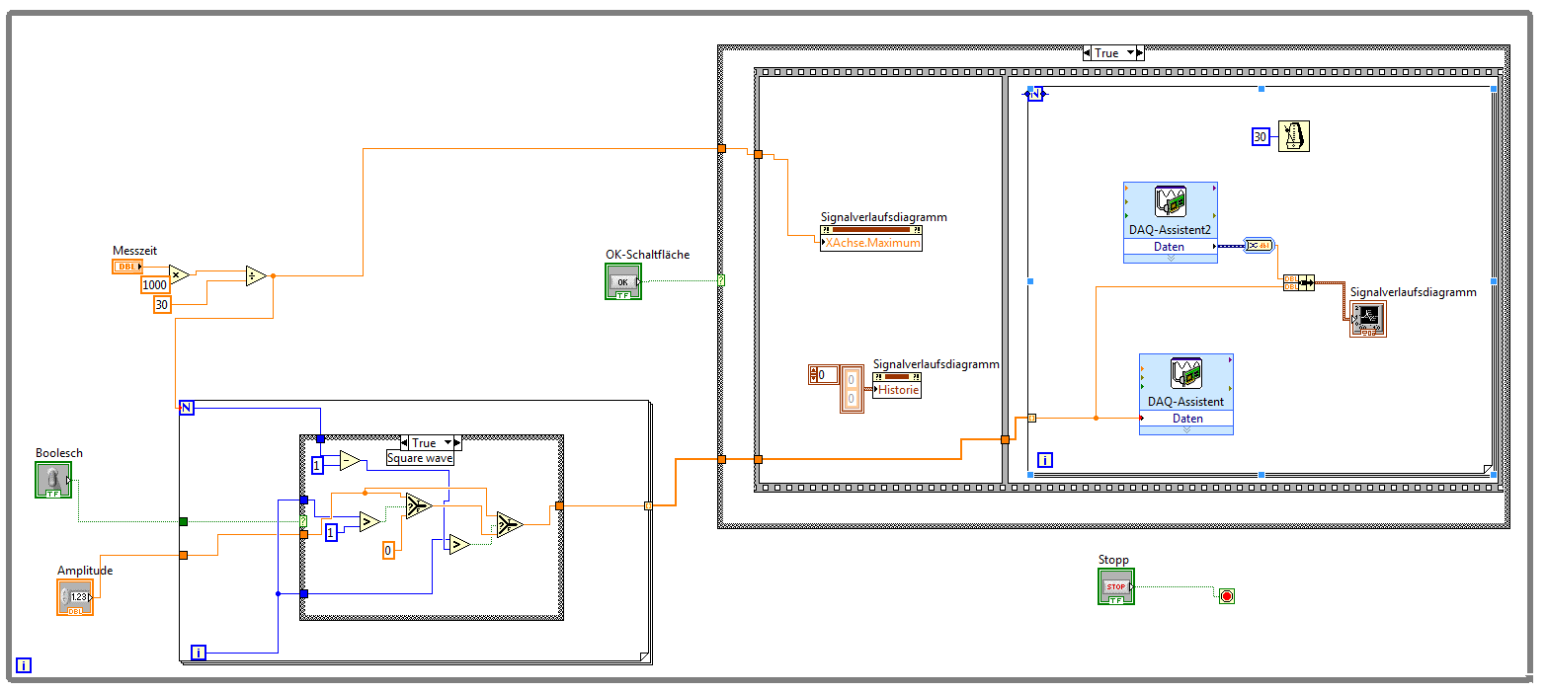Viewport: 1547px width, 693px height.
Task: Toggle the Boolesch switch terminal
Action: [53, 480]
